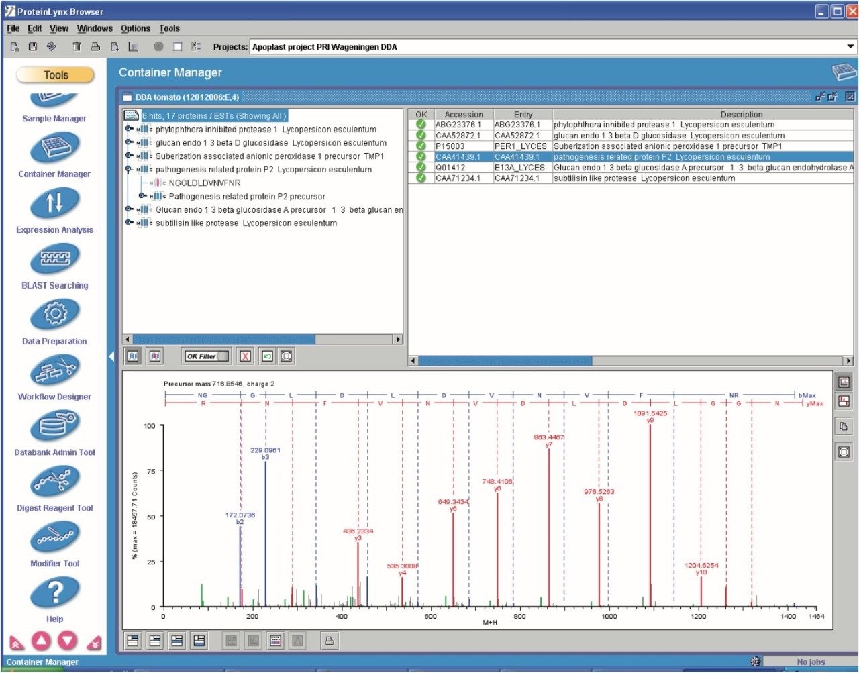Toggle the OK Filter switch
This screenshot has width=859, height=673.
pyautogui.click(x=207, y=356)
